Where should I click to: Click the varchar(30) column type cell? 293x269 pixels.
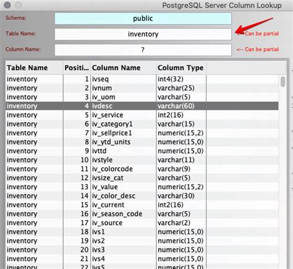pos(181,196)
